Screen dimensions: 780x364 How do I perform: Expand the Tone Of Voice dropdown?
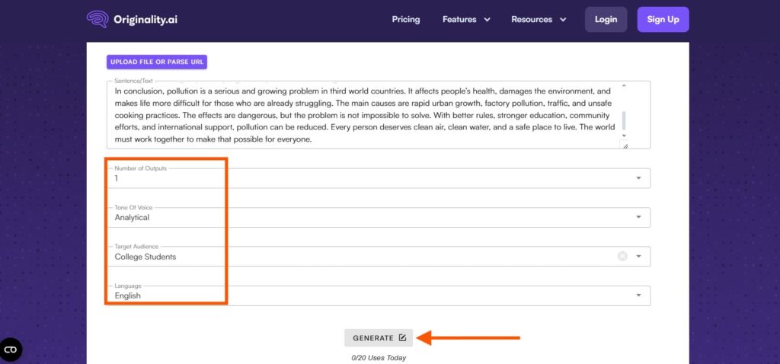638,218
